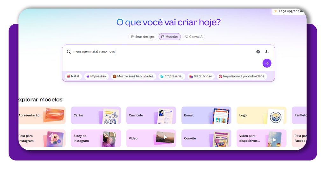
Task: Click the magnifying glass search icon
Action: click(x=69, y=52)
